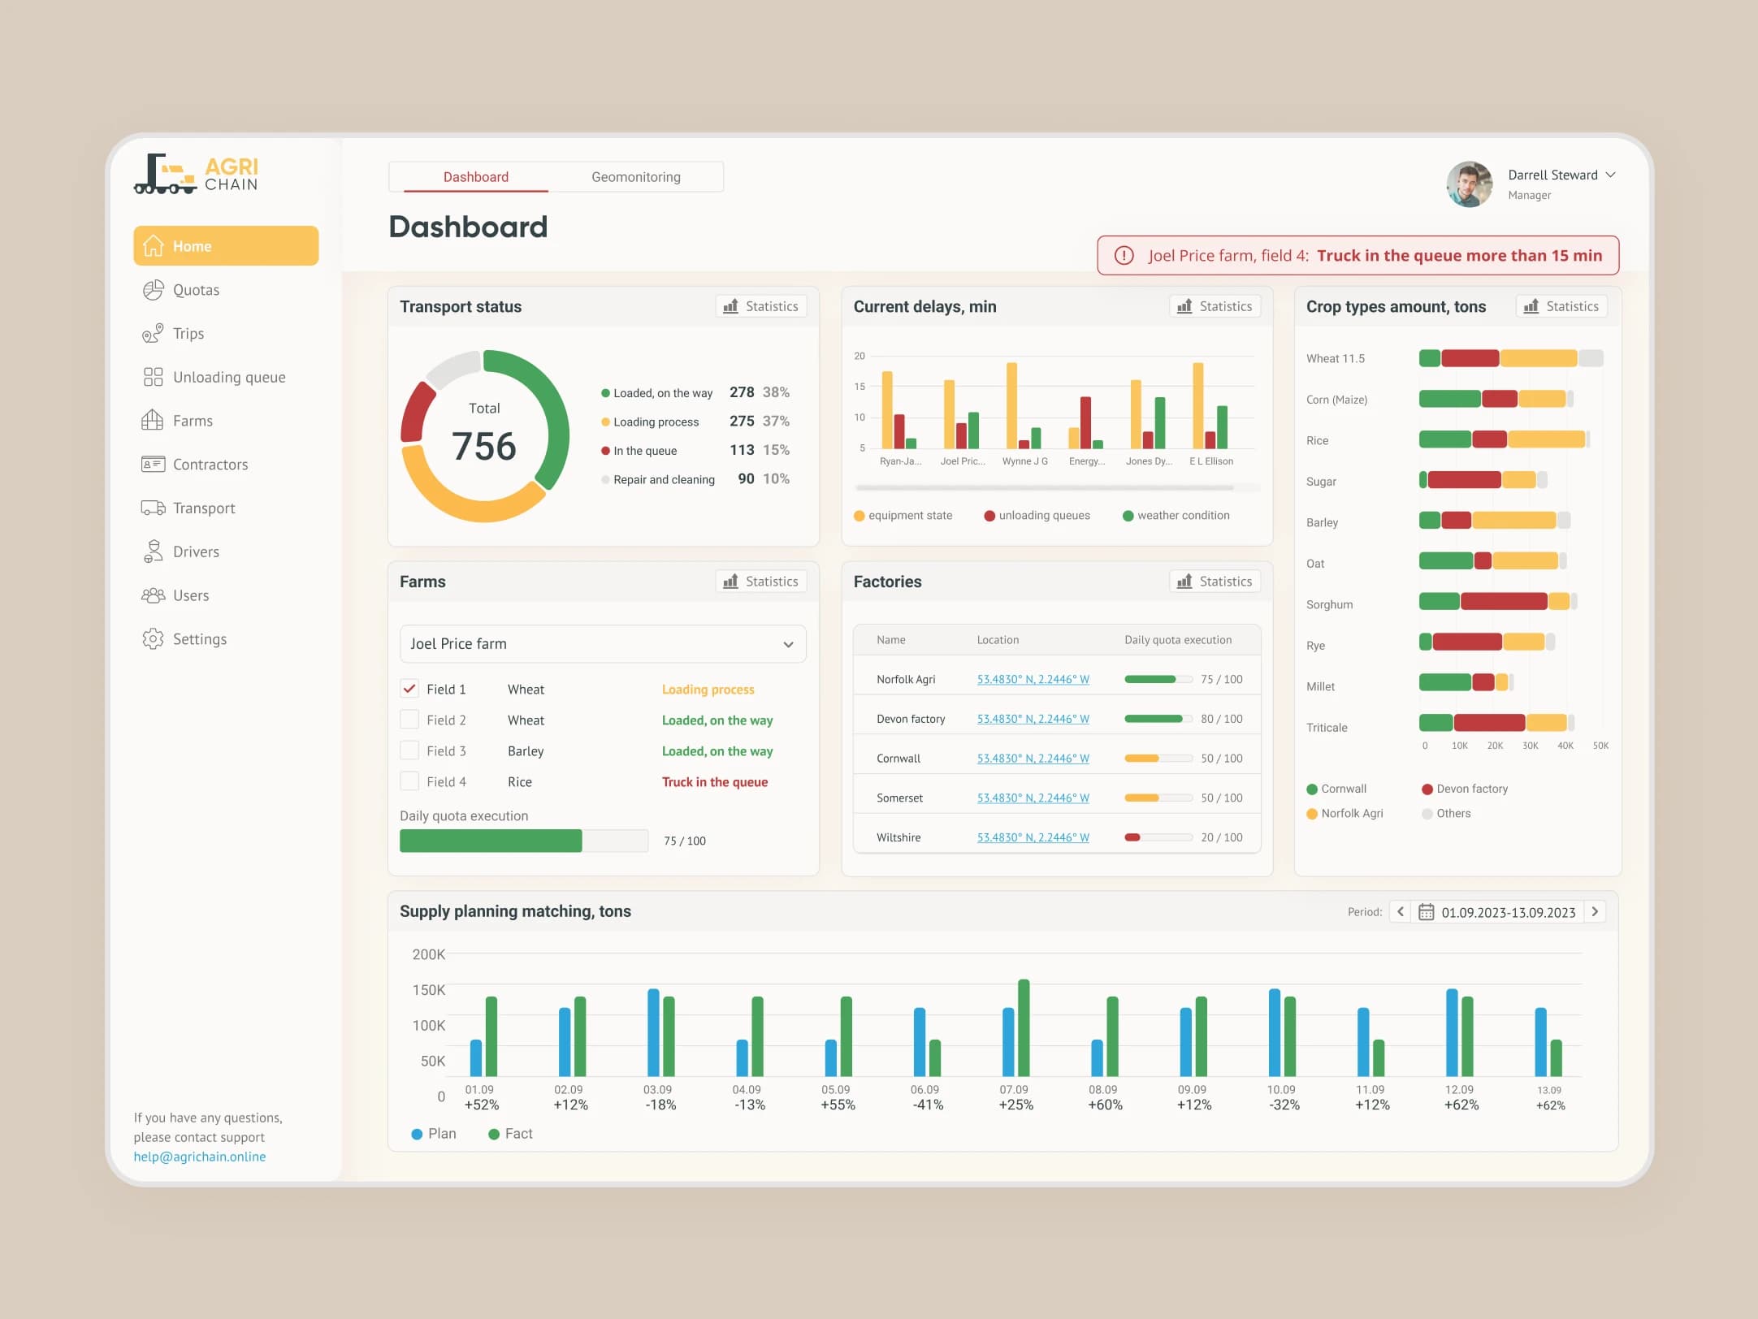The image size is (1758, 1319).
Task: Go to previous period with left arrow
Action: tap(1401, 912)
